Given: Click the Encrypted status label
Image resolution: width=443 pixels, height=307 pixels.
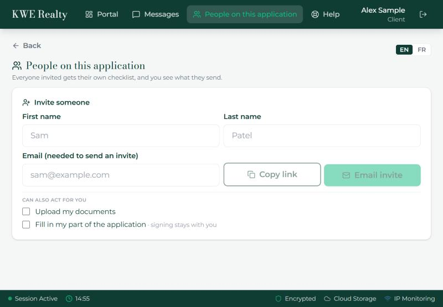Looking at the screenshot, I should (300, 299).
